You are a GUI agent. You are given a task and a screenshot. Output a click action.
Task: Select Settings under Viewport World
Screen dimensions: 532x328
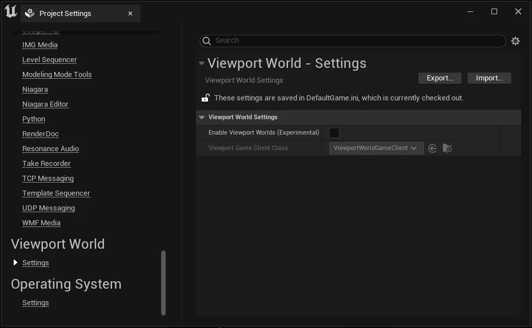(x=35, y=263)
